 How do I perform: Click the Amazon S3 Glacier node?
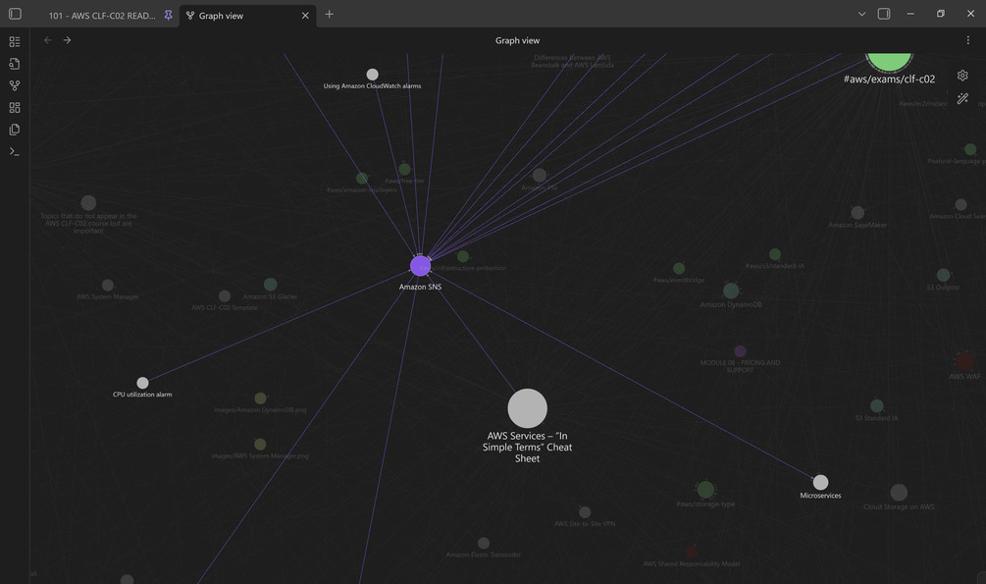click(x=271, y=285)
